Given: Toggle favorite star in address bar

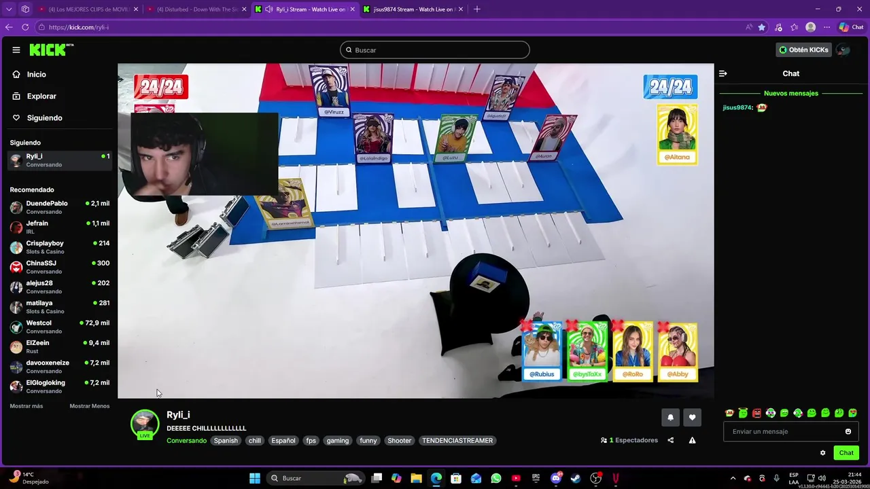Looking at the screenshot, I should coord(762,27).
